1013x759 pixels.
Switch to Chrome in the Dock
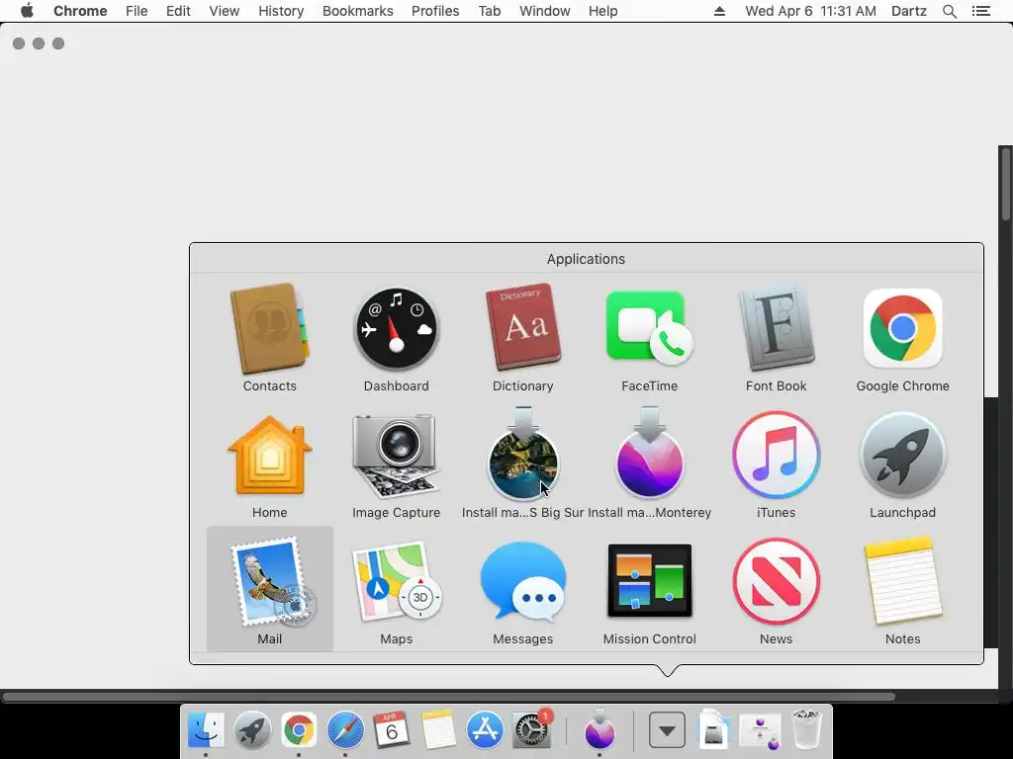point(299,730)
